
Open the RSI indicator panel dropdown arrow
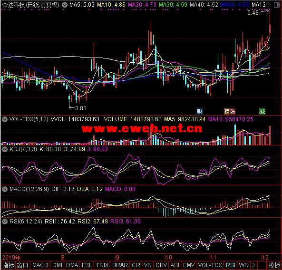tap(5, 222)
